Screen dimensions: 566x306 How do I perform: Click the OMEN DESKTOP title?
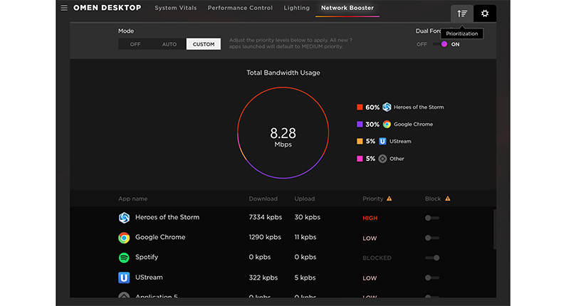(x=108, y=8)
